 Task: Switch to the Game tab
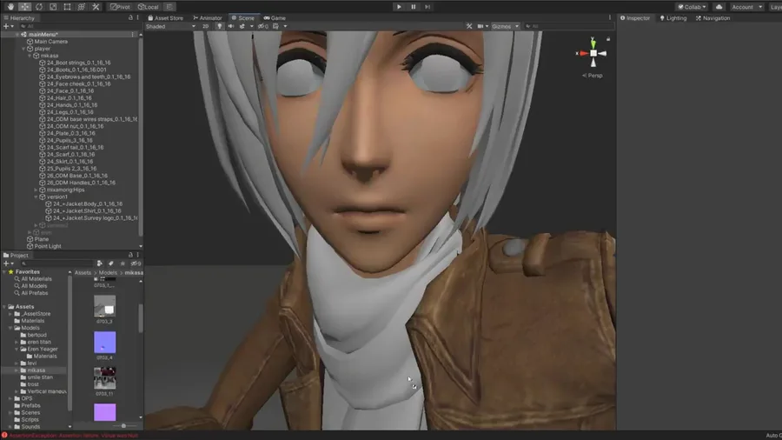[275, 18]
